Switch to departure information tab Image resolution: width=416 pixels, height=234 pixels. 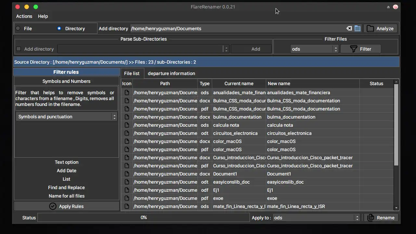tap(171, 73)
